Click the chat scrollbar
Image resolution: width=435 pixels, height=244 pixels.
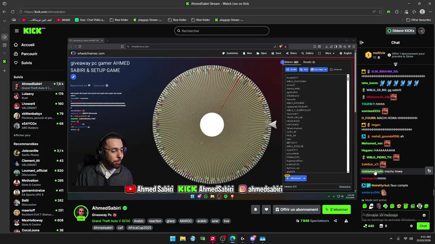pos(433,192)
